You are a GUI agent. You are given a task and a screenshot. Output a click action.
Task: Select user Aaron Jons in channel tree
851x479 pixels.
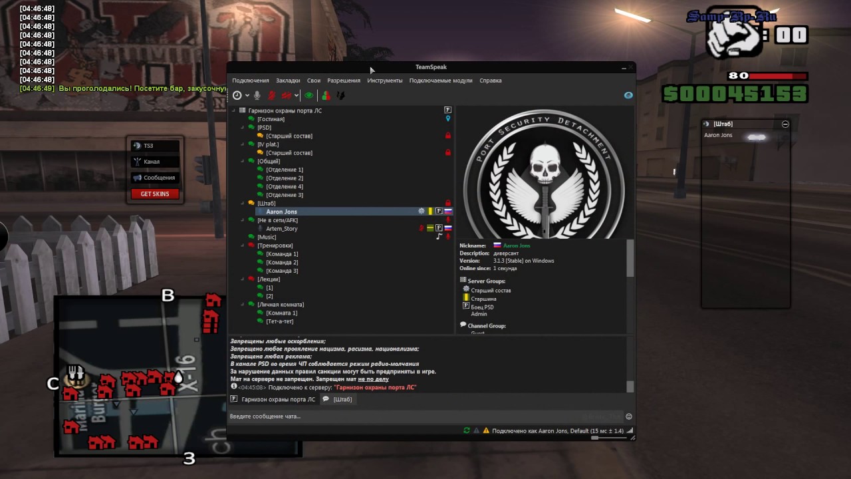click(281, 212)
